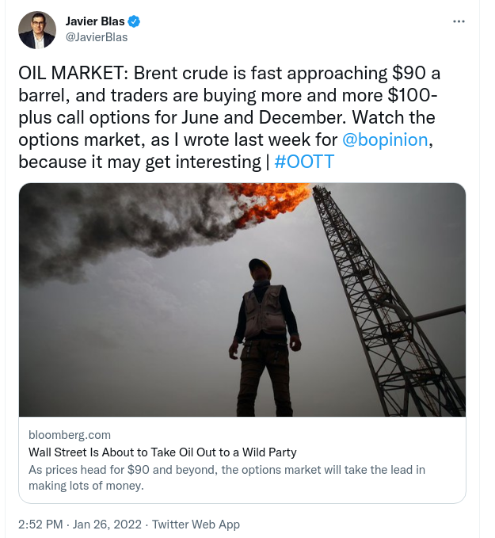Image resolution: width=495 pixels, height=538 pixels.
Task: Open the Twitter Web App source link
Action: pyautogui.click(x=196, y=524)
